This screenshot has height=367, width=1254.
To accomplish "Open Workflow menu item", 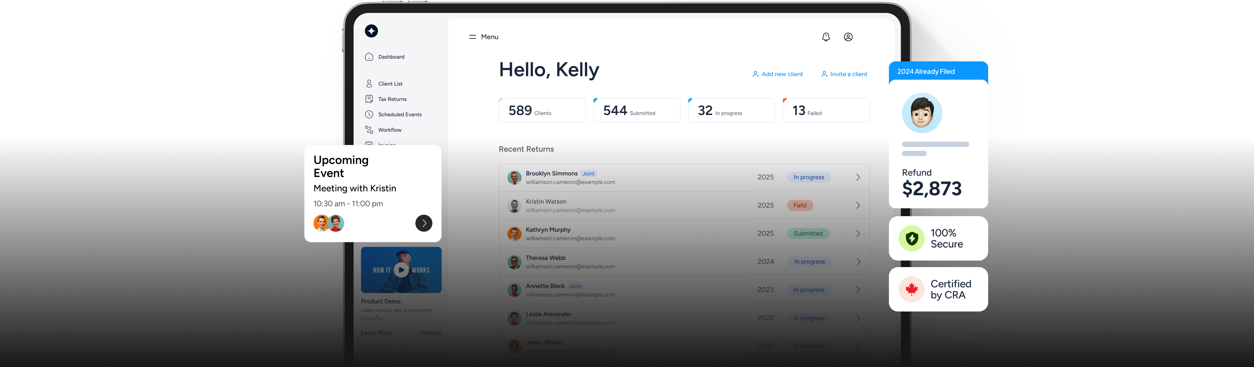I will [x=390, y=130].
